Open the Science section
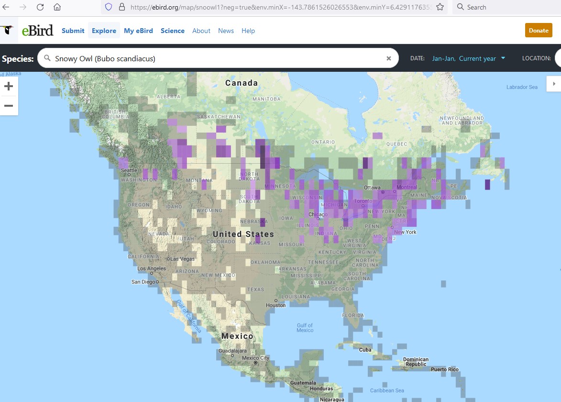The image size is (561, 402). pos(172,31)
